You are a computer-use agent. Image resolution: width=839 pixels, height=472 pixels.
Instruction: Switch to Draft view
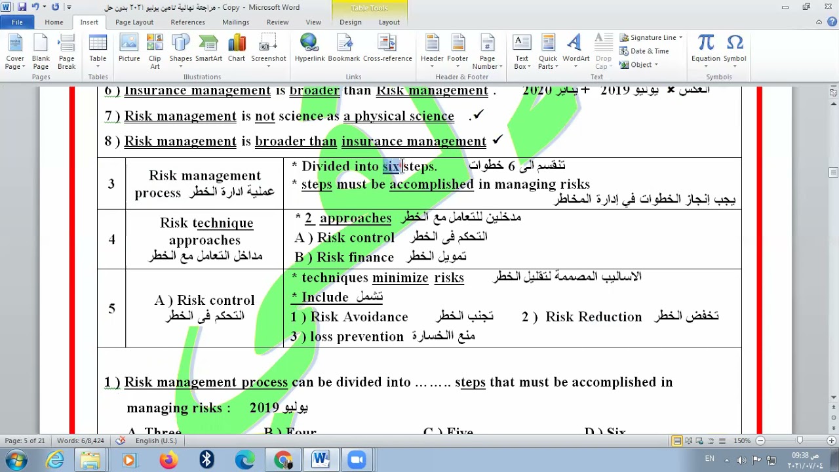tap(722, 441)
